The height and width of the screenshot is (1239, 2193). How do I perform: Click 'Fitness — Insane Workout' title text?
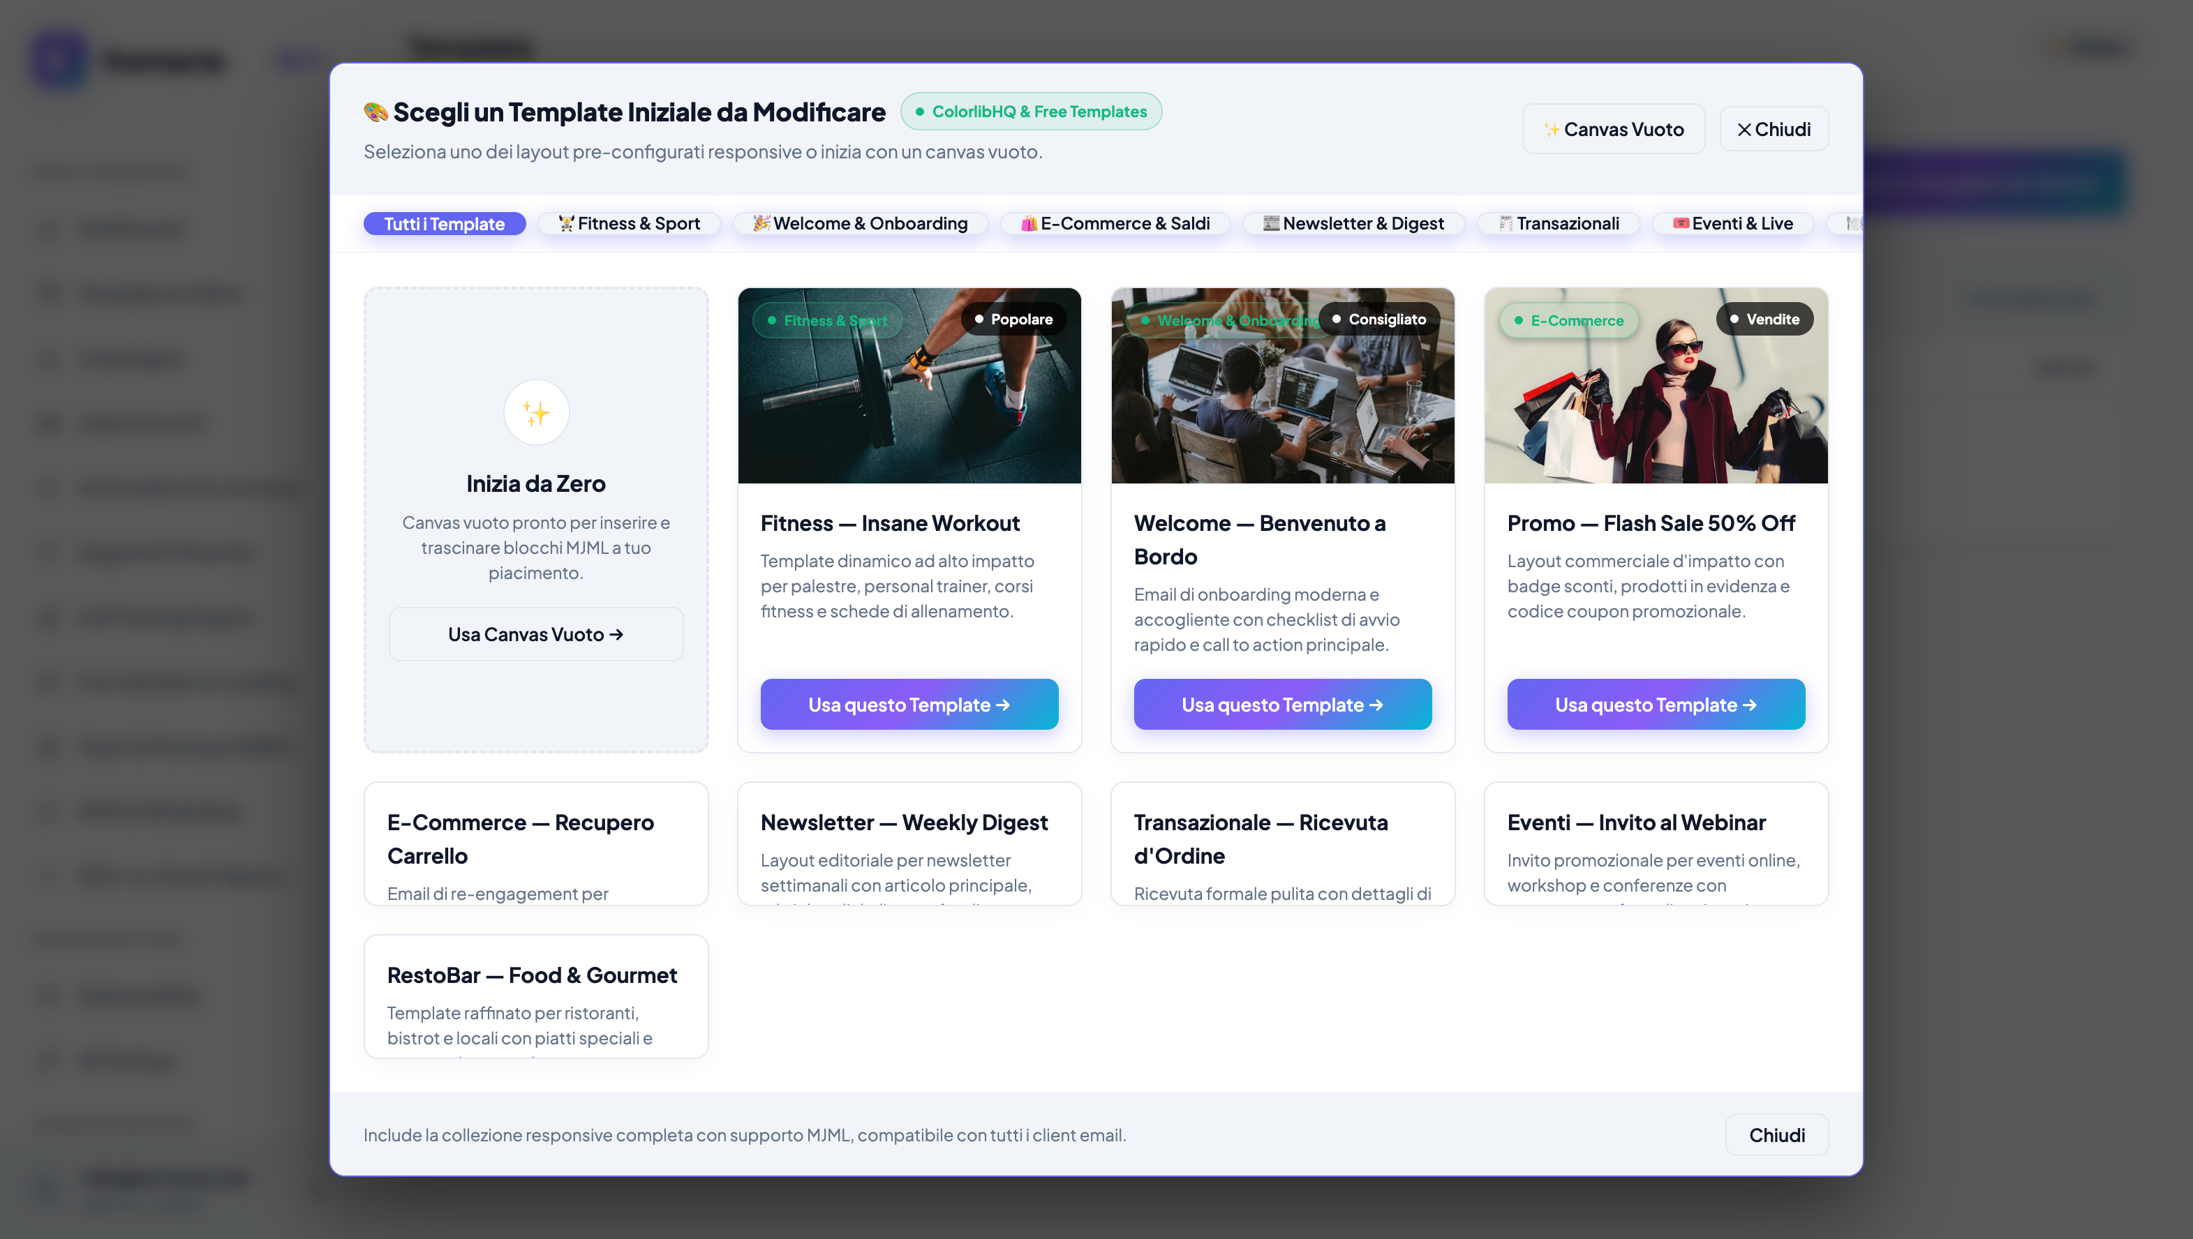(890, 523)
